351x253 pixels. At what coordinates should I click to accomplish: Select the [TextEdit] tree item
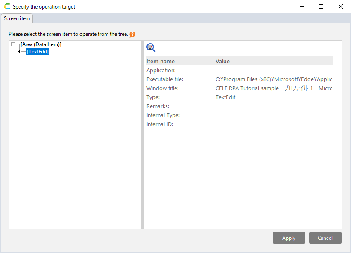tap(38, 52)
